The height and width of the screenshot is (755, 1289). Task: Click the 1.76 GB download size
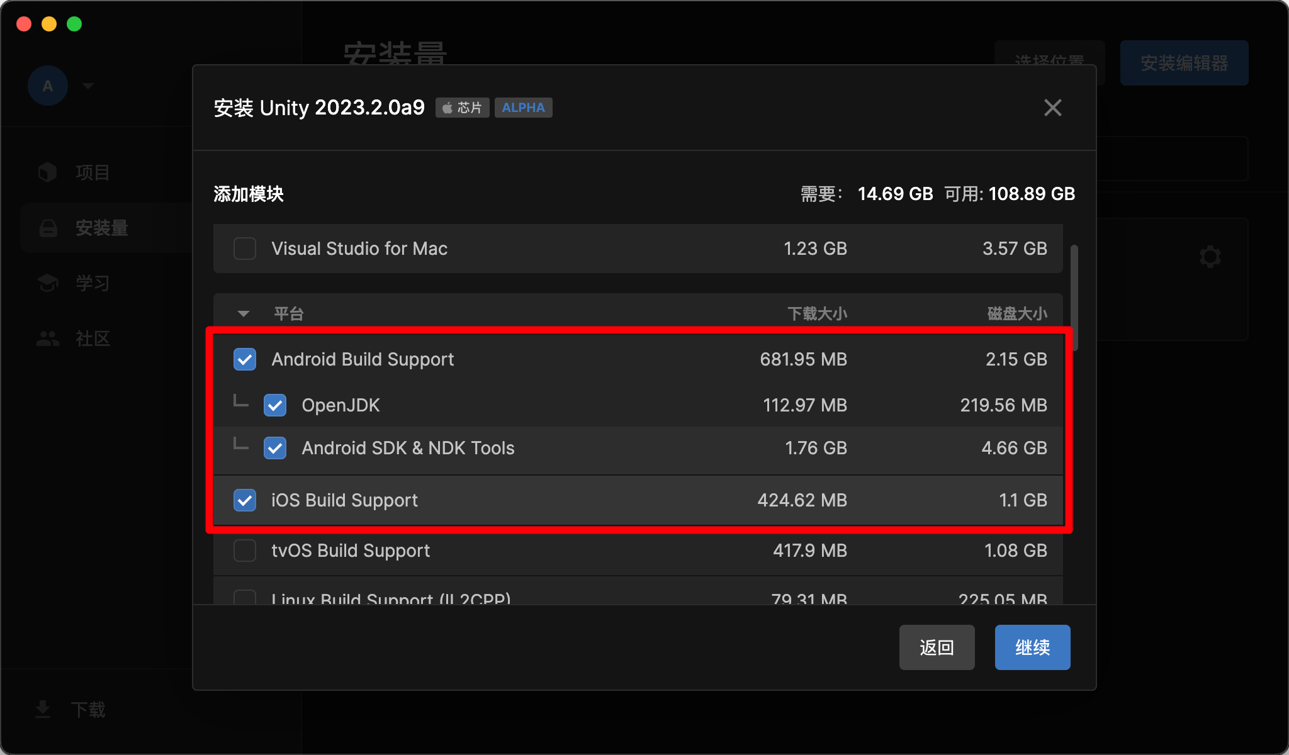coord(816,448)
